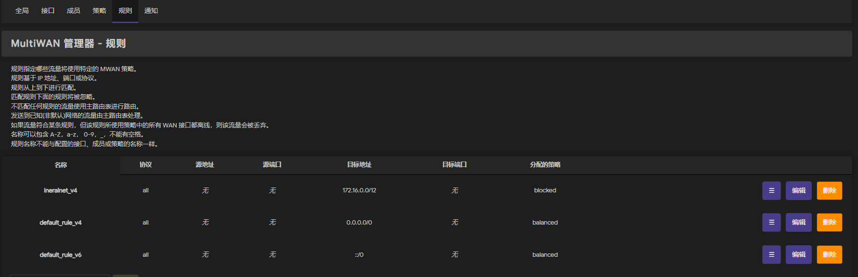
Task: Click drag handle icon for default_rule_v6 row
Action: tap(771, 254)
